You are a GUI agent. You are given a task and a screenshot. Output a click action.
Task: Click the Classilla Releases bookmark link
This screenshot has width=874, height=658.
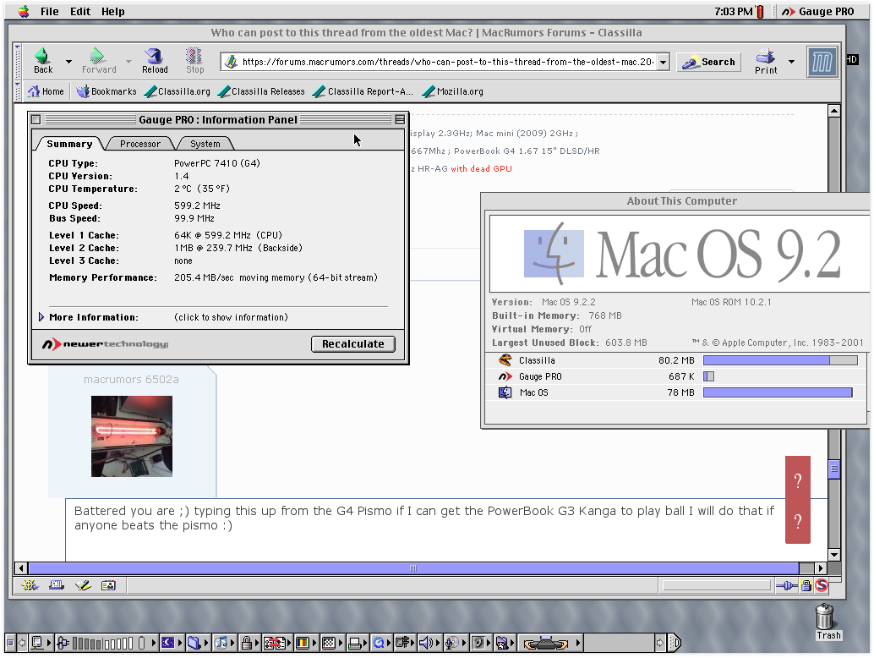click(261, 91)
